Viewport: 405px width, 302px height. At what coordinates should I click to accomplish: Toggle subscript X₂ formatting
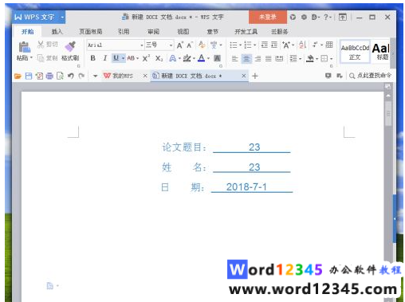coord(159,58)
